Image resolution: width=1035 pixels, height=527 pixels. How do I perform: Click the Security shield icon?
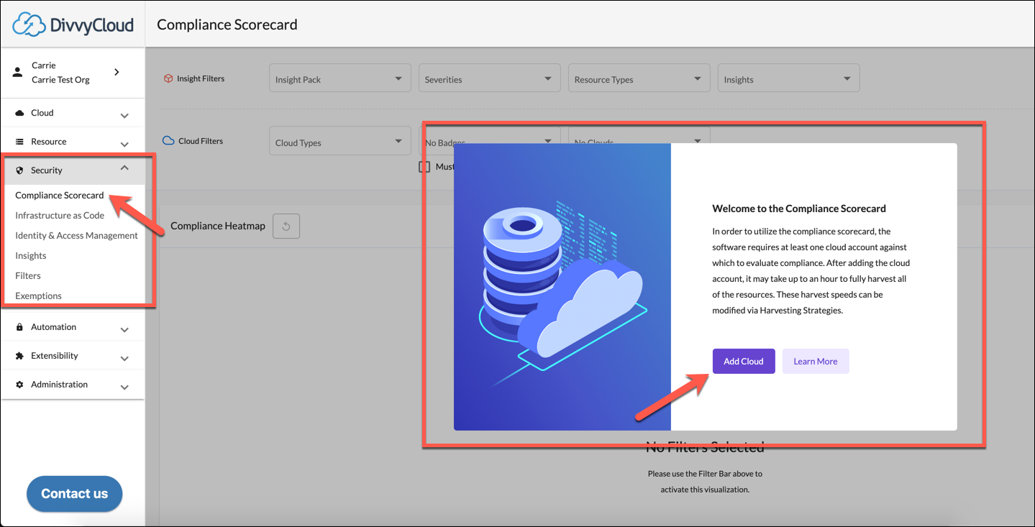pos(19,170)
